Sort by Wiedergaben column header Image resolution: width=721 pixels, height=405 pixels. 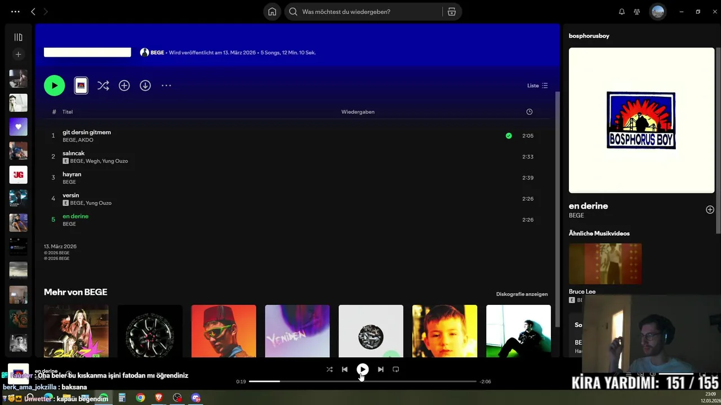[358, 111]
